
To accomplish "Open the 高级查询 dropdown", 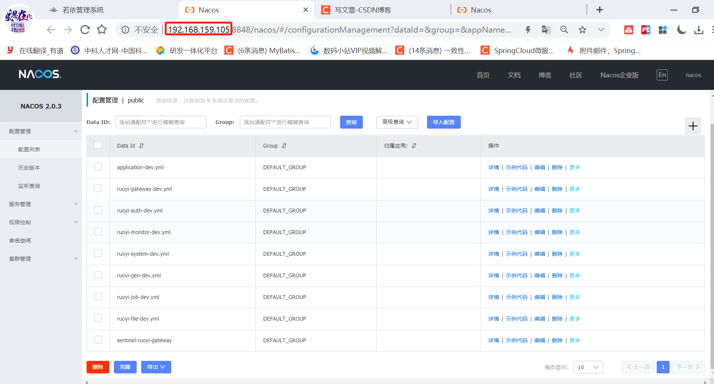I will [x=397, y=122].
